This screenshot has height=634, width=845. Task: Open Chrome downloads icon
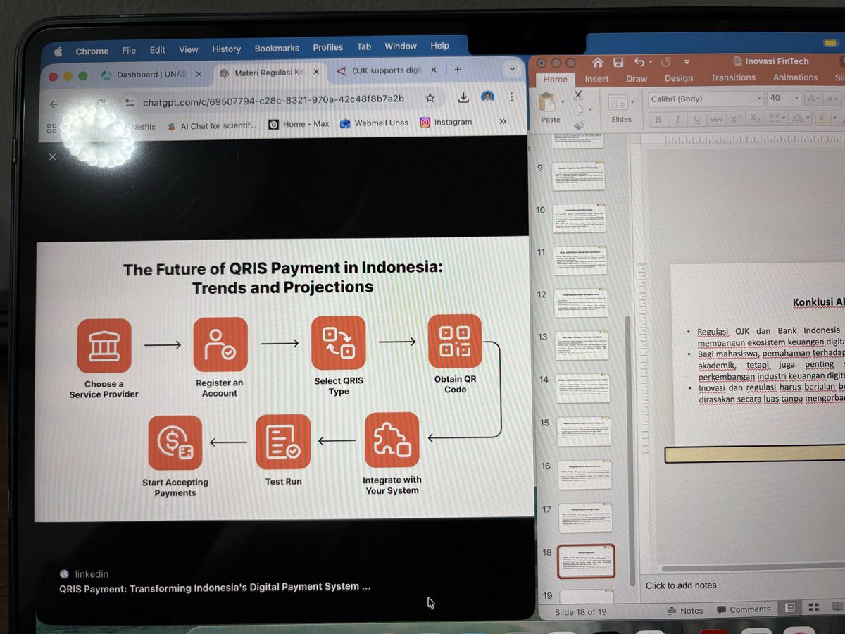coord(463,97)
